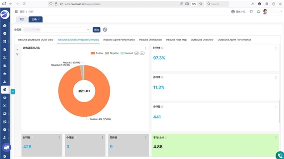Switch to Outbound Overview tab

coord(202,40)
